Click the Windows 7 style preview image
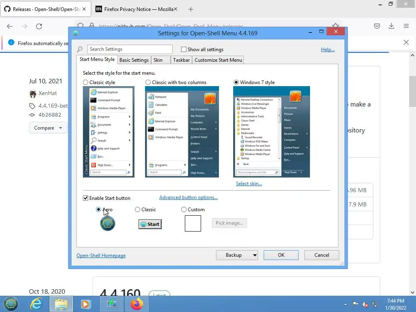 point(271,132)
